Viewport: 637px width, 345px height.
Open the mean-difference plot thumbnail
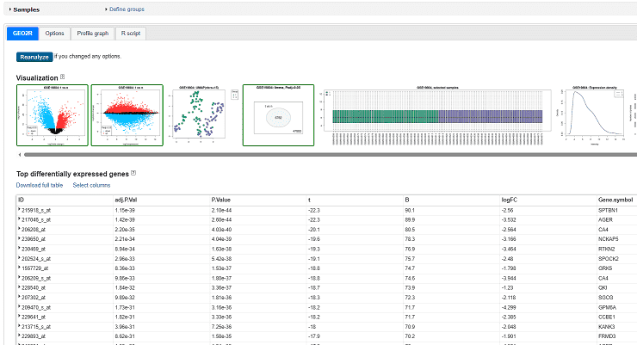point(127,116)
